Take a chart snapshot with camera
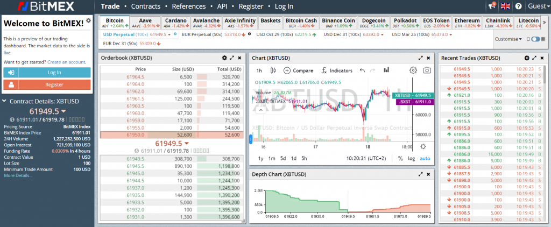 click(427, 70)
